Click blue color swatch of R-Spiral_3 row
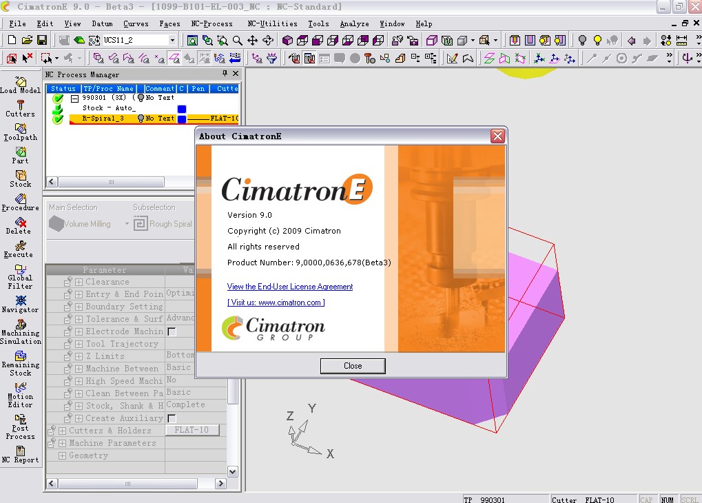The image size is (702, 503). coord(182,119)
